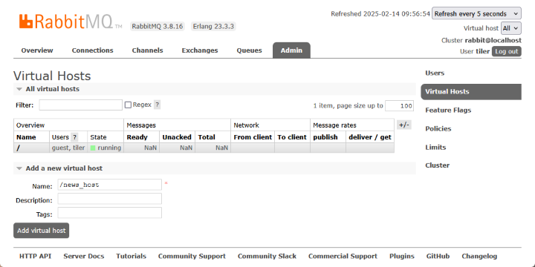Open the Users admin section

coord(435,73)
